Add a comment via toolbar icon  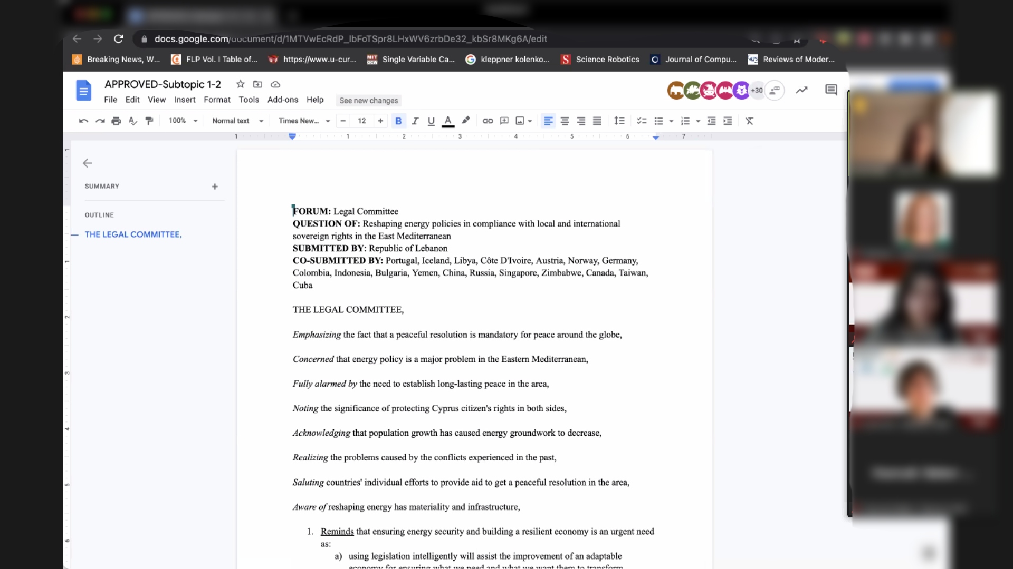click(x=504, y=121)
